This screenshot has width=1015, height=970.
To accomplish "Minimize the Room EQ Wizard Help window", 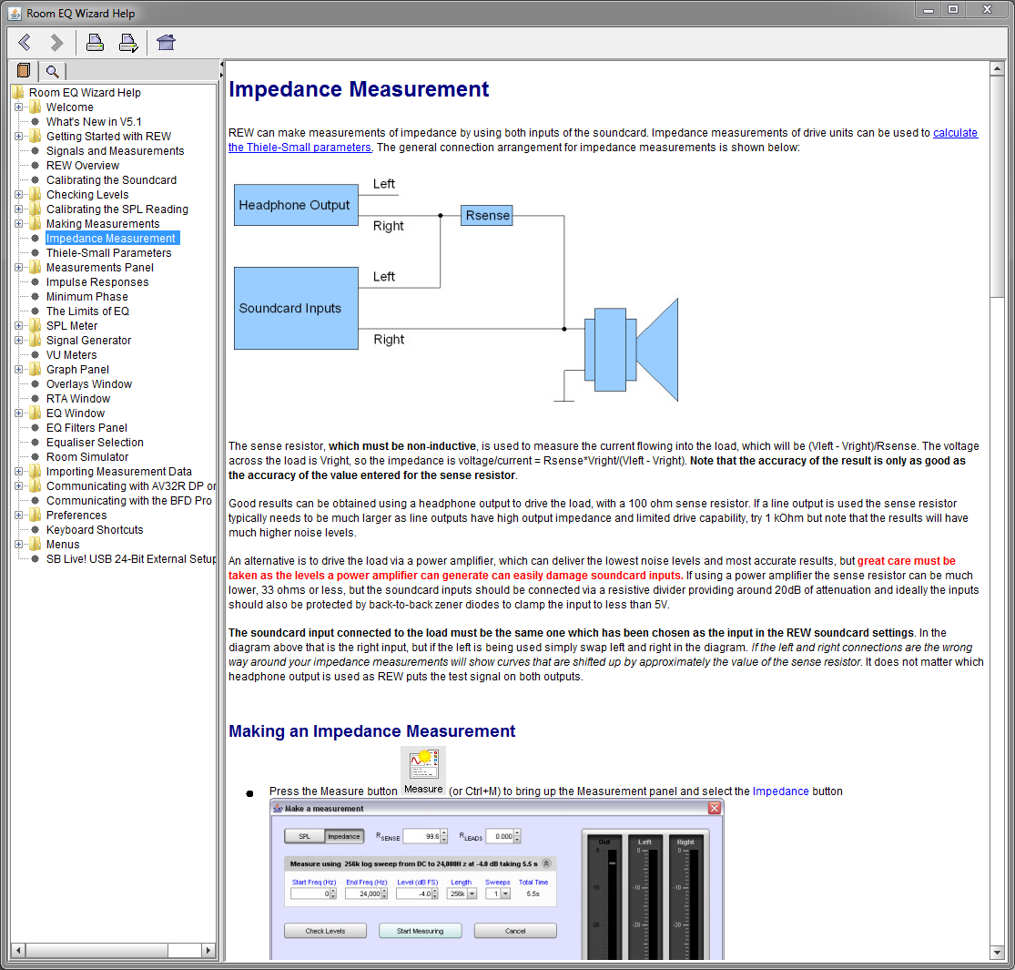I will tap(929, 10).
